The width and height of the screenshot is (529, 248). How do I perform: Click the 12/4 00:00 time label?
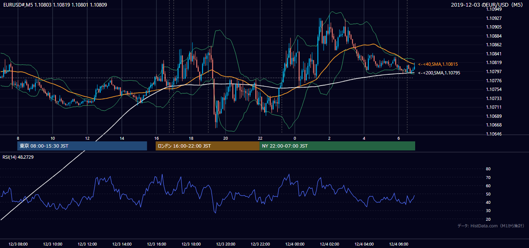click(x=295, y=244)
